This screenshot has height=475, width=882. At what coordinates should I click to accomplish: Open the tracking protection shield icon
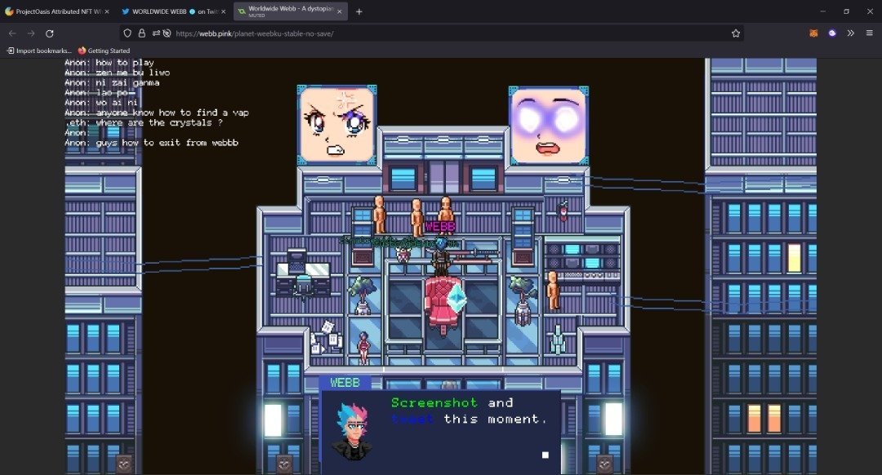coord(127,33)
